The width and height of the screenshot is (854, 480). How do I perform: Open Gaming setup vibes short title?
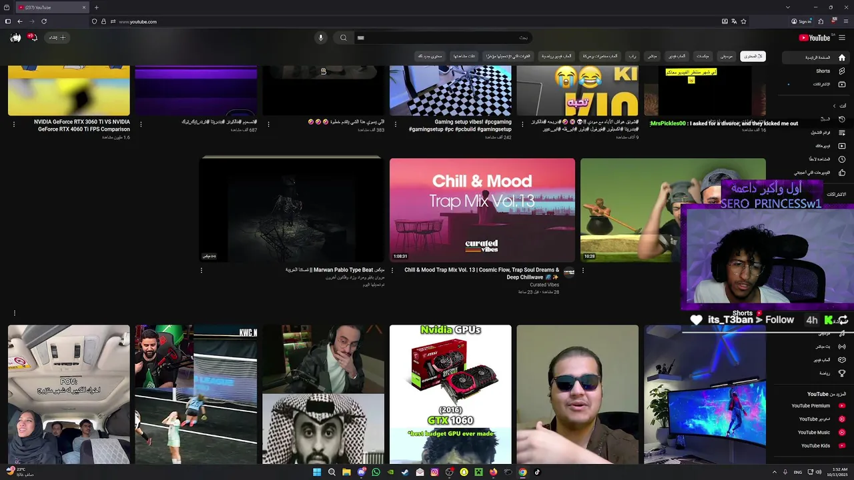(x=460, y=126)
